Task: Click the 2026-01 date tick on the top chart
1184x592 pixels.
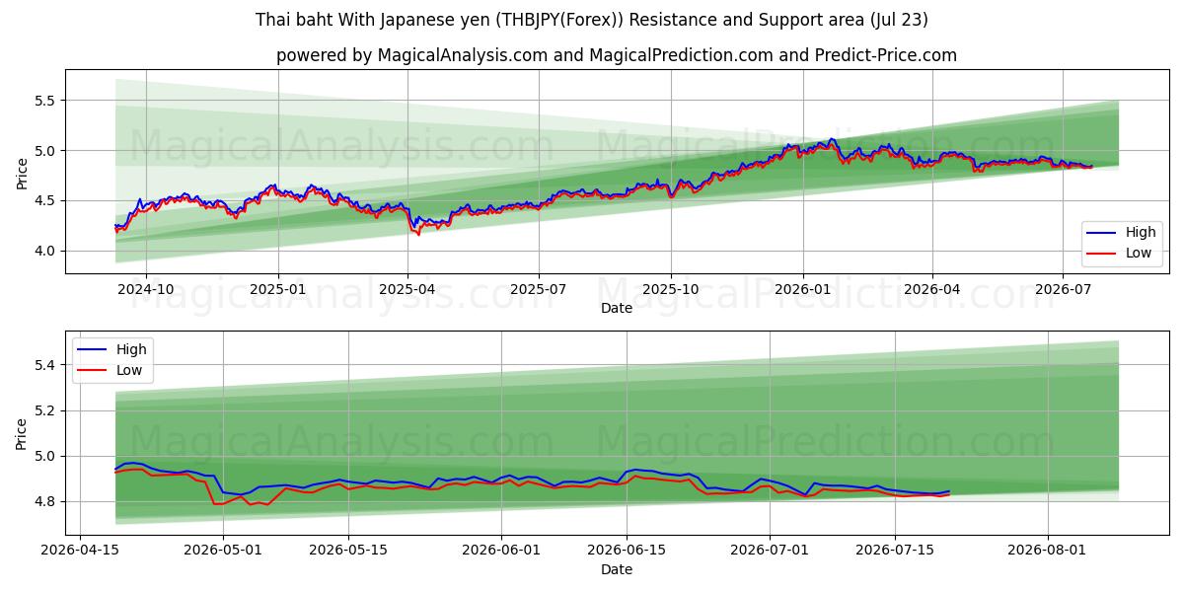Action: (x=802, y=290)
